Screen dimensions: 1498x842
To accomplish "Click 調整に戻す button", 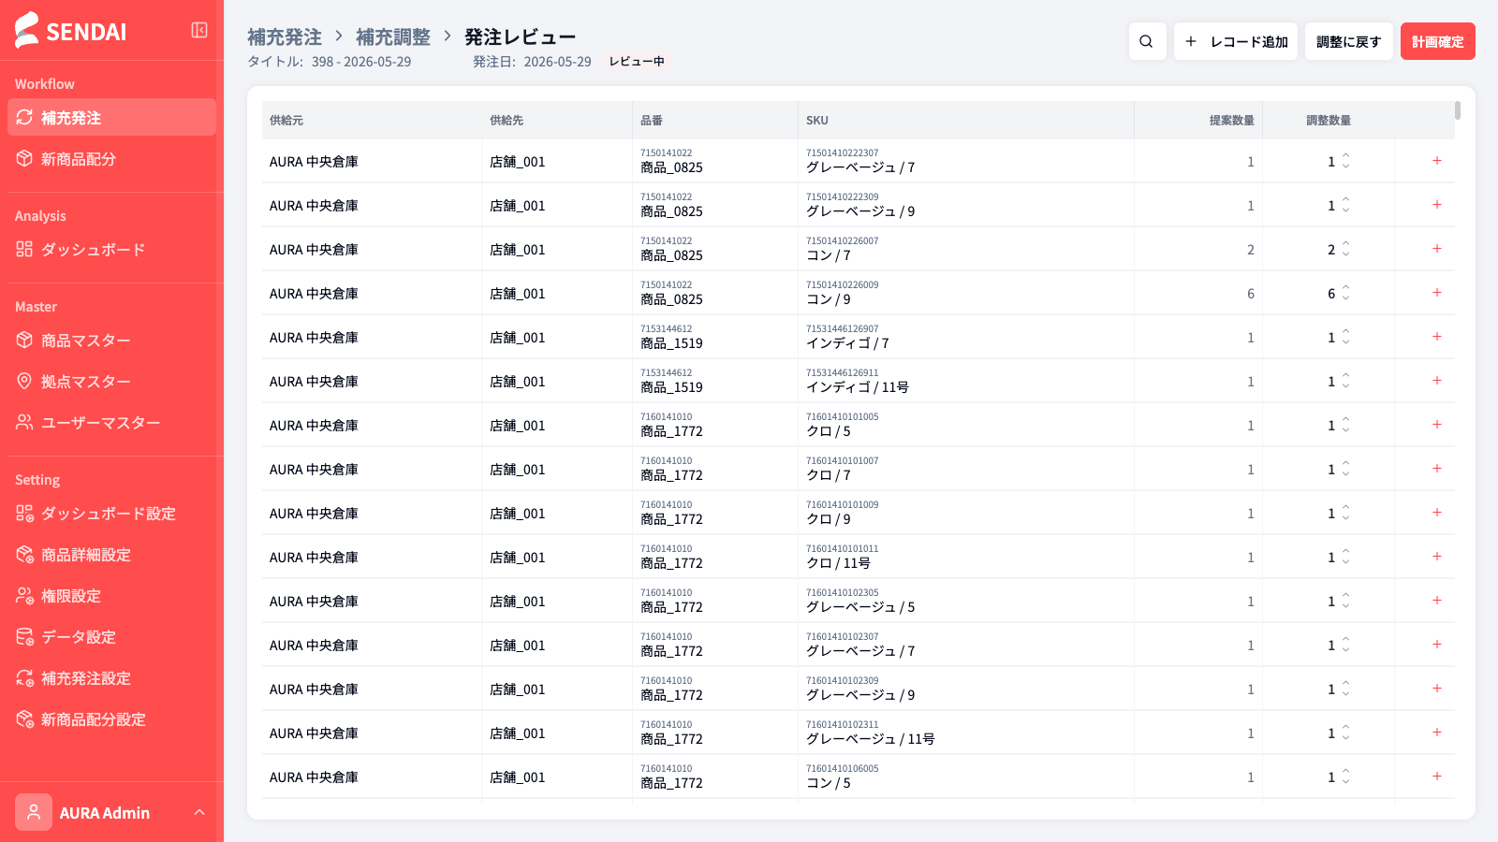I will click(x=1349, y=41).
